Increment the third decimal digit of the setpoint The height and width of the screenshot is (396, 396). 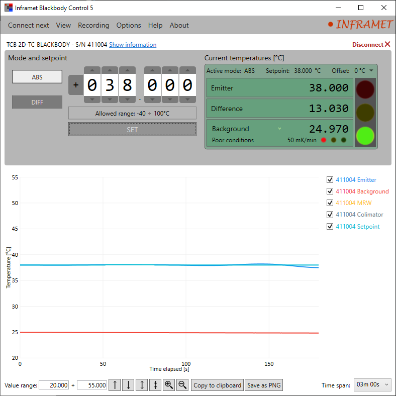(x=187, y=70)
